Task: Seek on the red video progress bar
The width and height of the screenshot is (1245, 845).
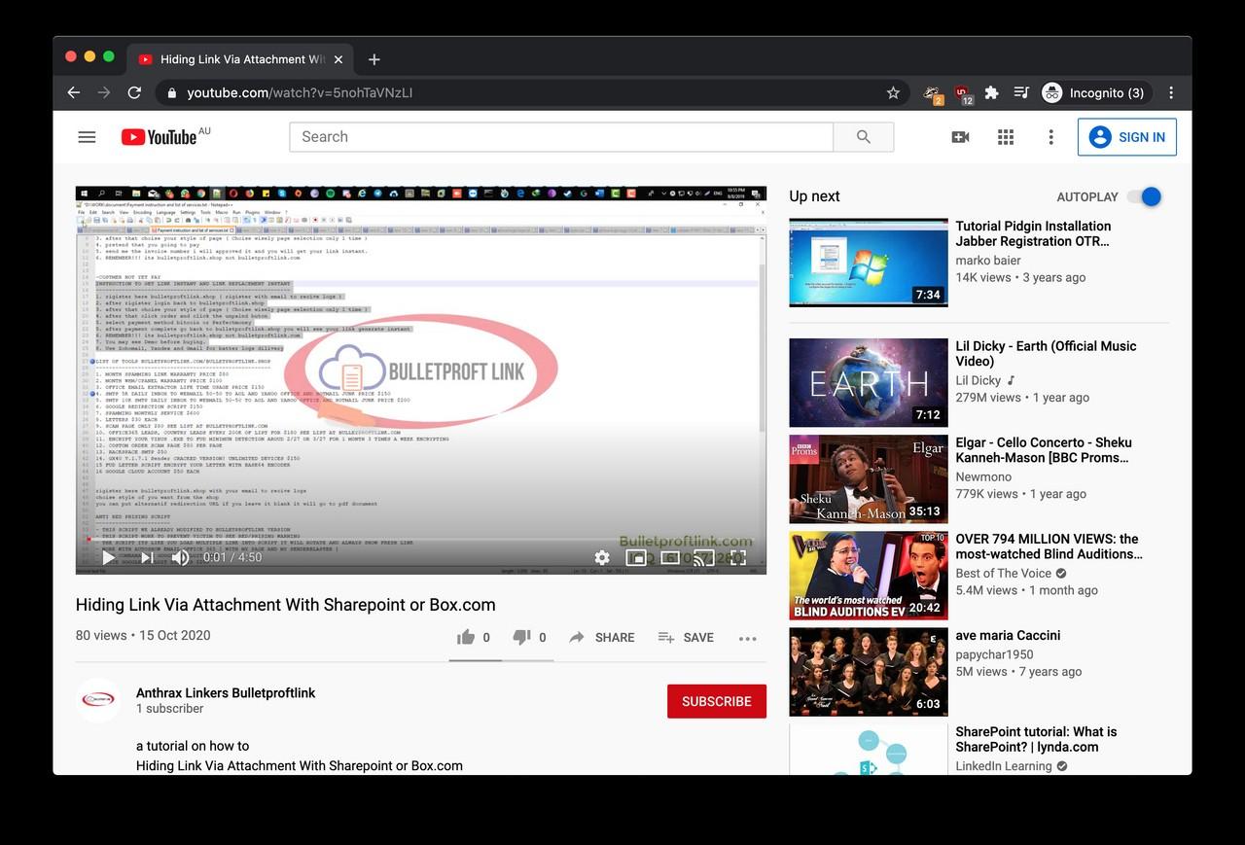Action: click(x=421, y=539)
